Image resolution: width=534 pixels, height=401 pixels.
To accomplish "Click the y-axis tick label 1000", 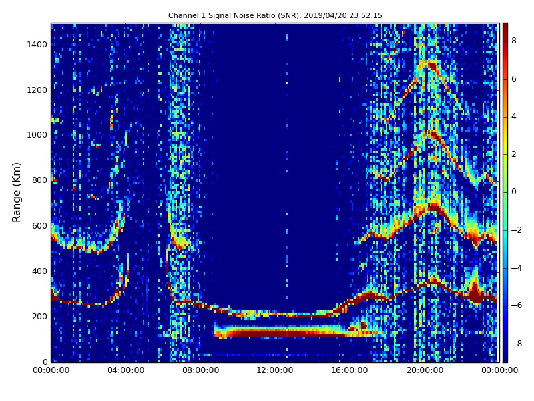I will point(37,135).
